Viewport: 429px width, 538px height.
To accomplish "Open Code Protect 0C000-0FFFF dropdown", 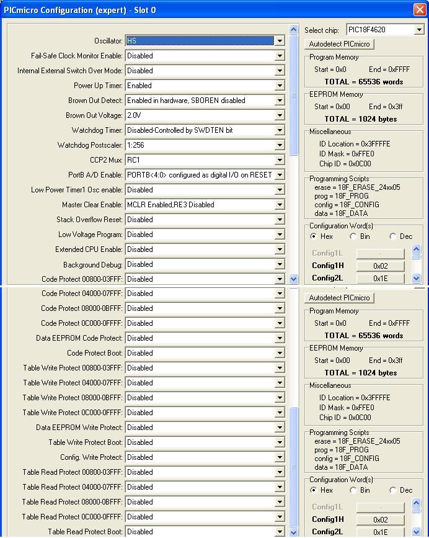I will pyautogui.click(x=205, y=323).
